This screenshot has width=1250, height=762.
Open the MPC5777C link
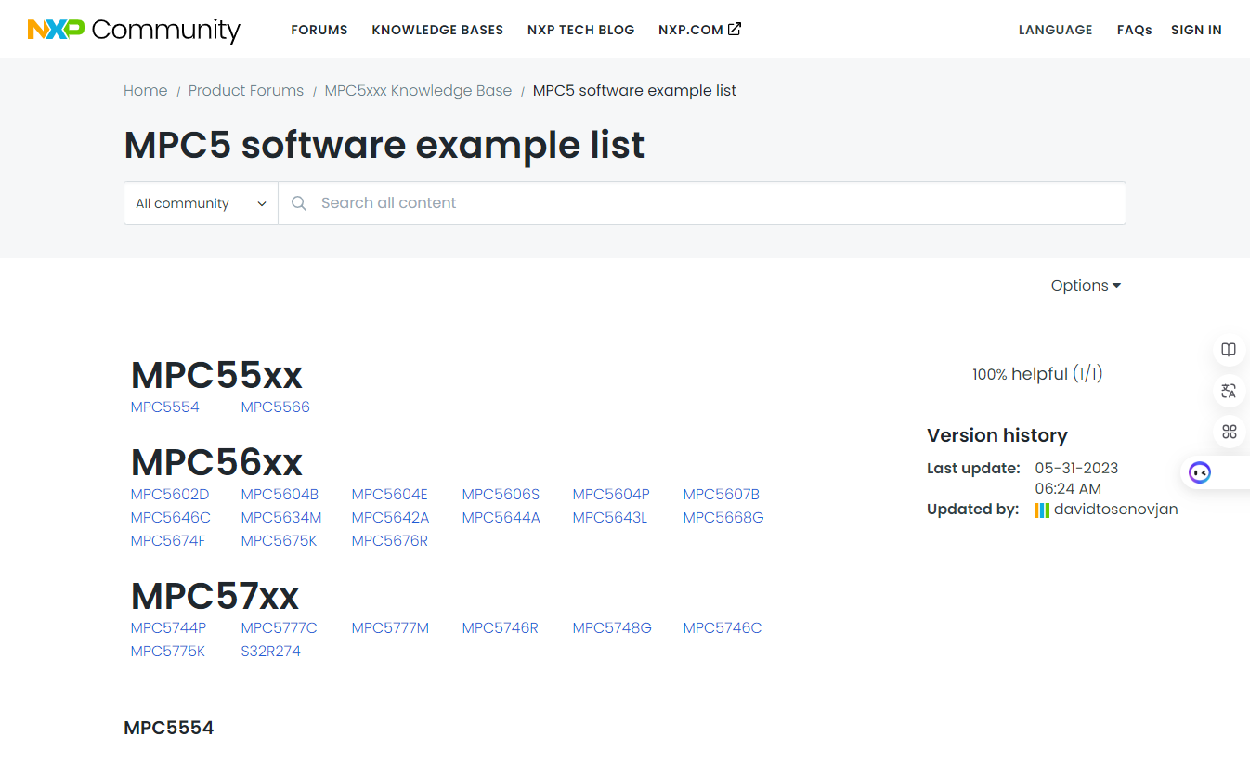pyautogui.click(x=280, y=628)
